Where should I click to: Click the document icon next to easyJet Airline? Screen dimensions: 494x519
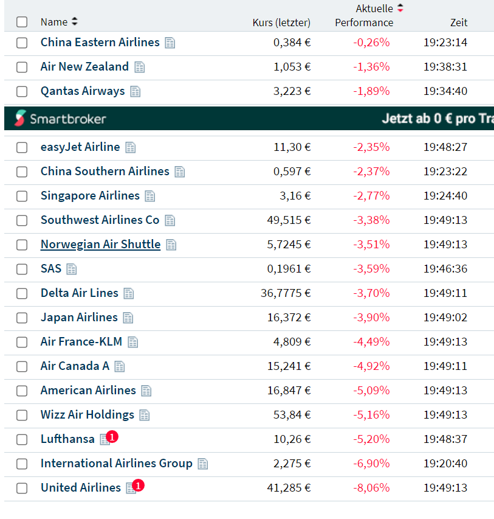pyautogui.click(x=131, y=147)
